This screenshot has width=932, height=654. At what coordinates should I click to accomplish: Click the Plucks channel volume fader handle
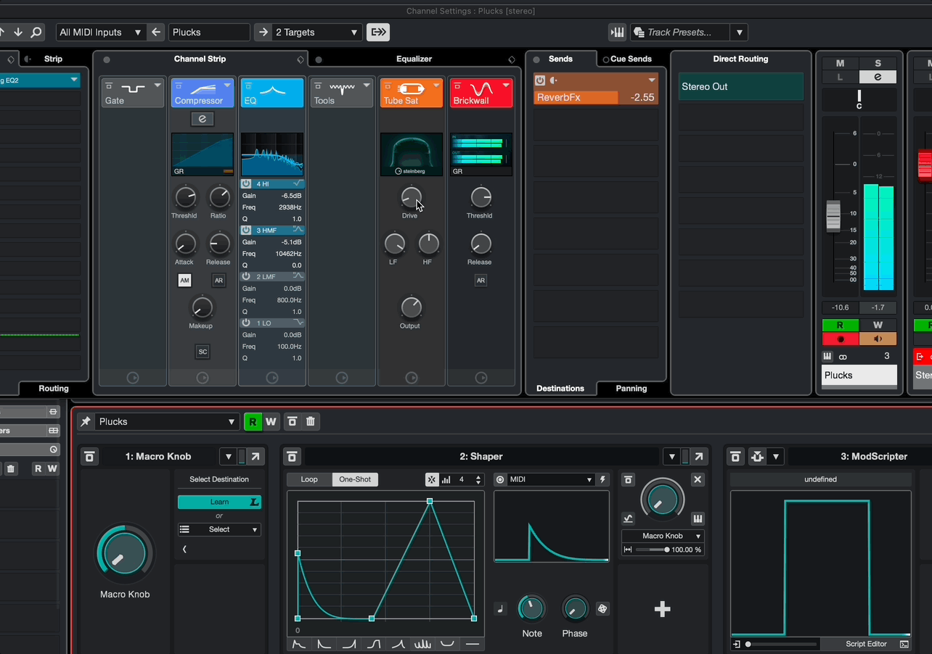pyautogui.click(x=833, y=215)
